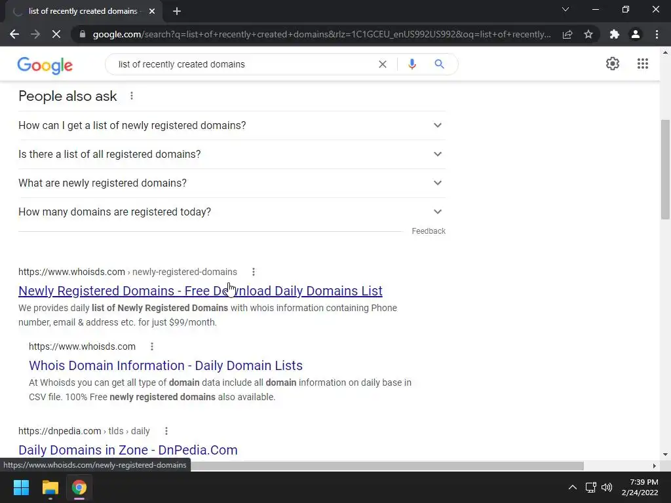
Task: Expand 'Is there a list of all registered domains?'
Action: pos(231,154)
